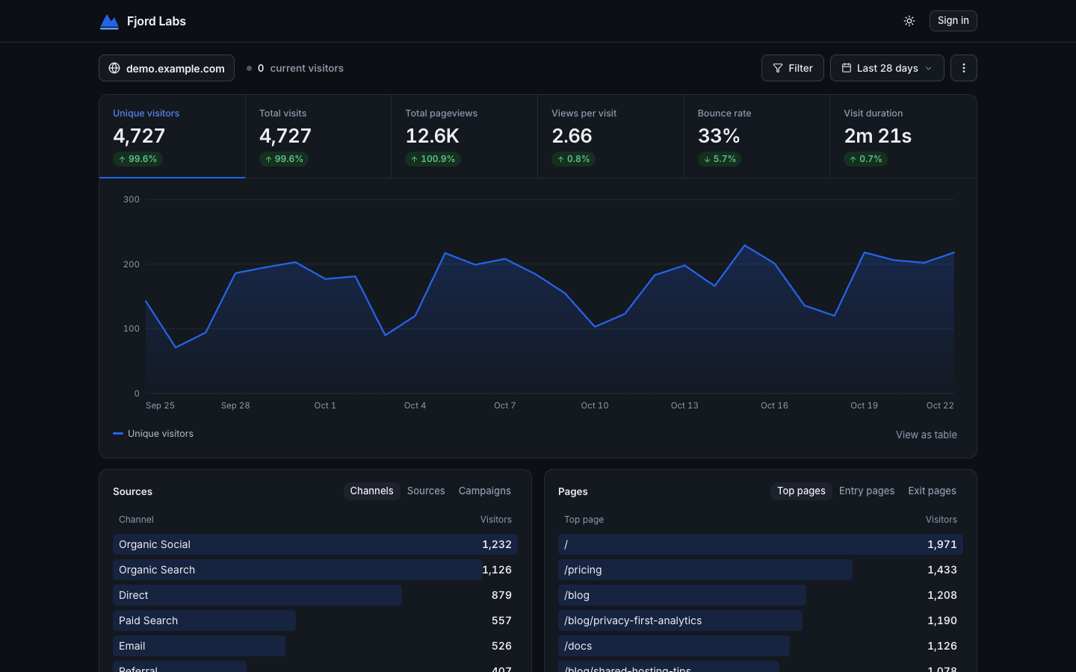
Task: Expand the Last 28 days date range dropdown
Action: click(x=887, y=68)
